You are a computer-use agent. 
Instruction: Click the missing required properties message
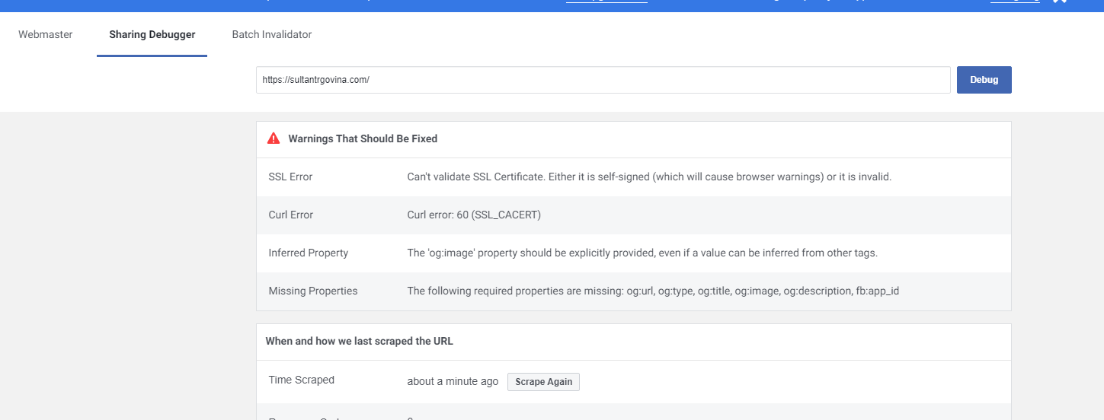pos(653,291)
